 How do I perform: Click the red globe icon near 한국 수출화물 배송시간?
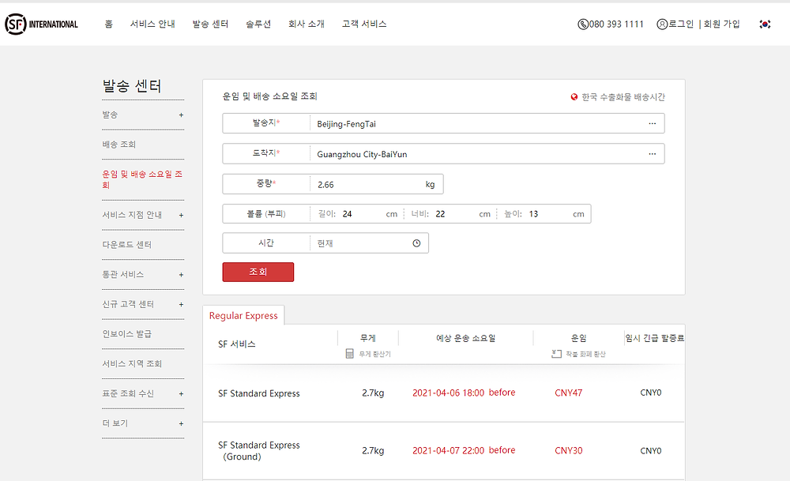[x=574, y=96]
